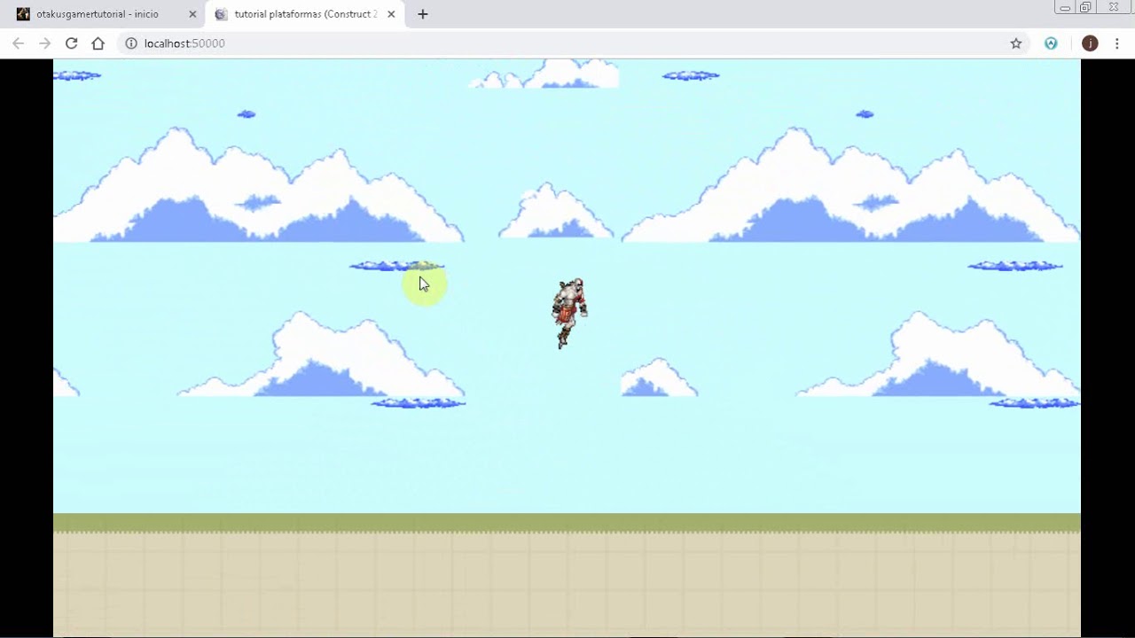Open the Chrome three-dot menu
Screen dimensions: 1135x638
click(1116, 43)
